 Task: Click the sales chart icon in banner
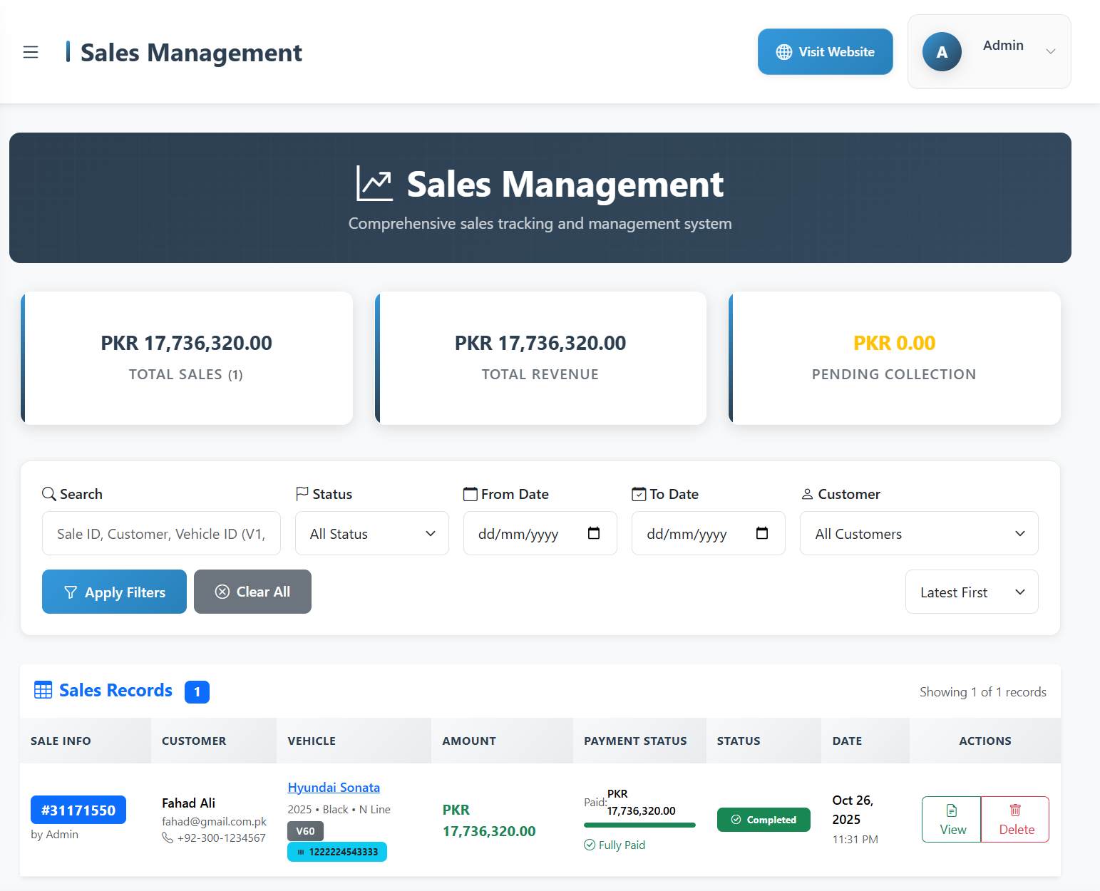(x=374, y=184)
